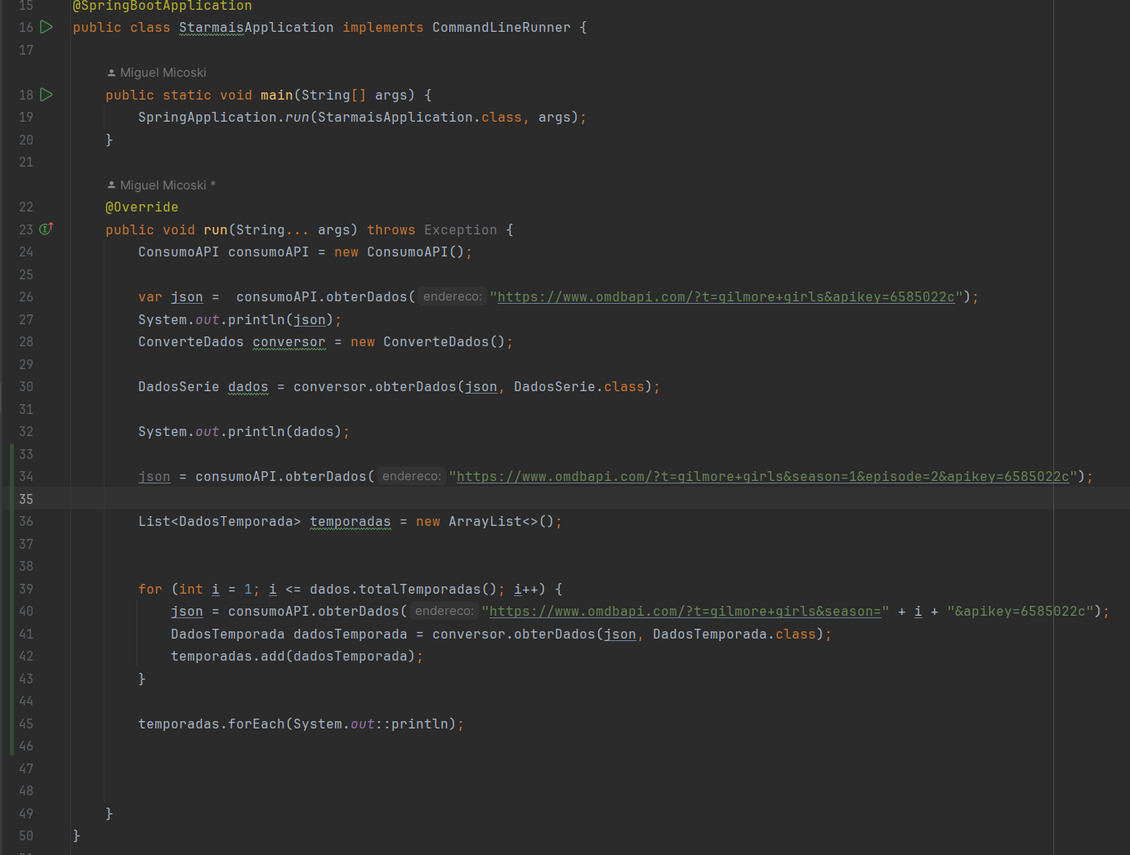
Task: Click the endereco parameter hint on line 34
Action: [412, 477]
